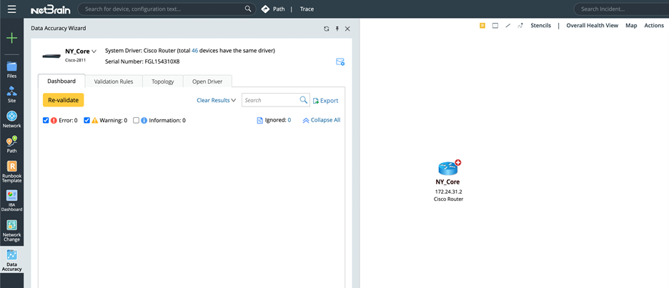
Task: Open IBA Dashboard in the sidebar
Action: pos(12,201)
